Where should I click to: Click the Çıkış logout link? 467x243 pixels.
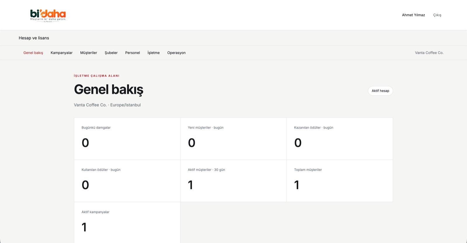[437, 15]
